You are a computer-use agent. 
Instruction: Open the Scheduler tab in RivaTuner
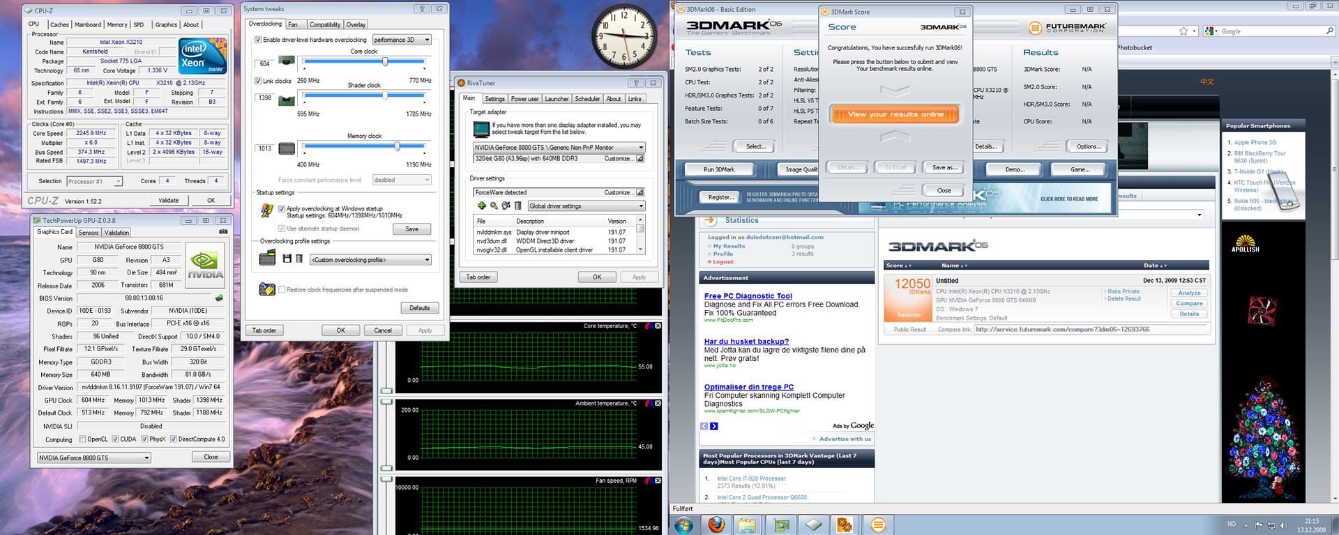(587, 99)
